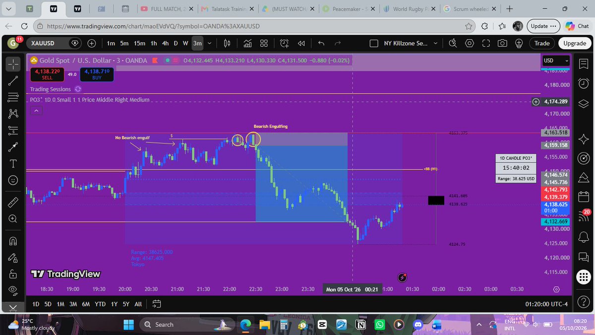Select the crosshair cursor tool
This screenshot has height=335, width=595.
point(13,64)
